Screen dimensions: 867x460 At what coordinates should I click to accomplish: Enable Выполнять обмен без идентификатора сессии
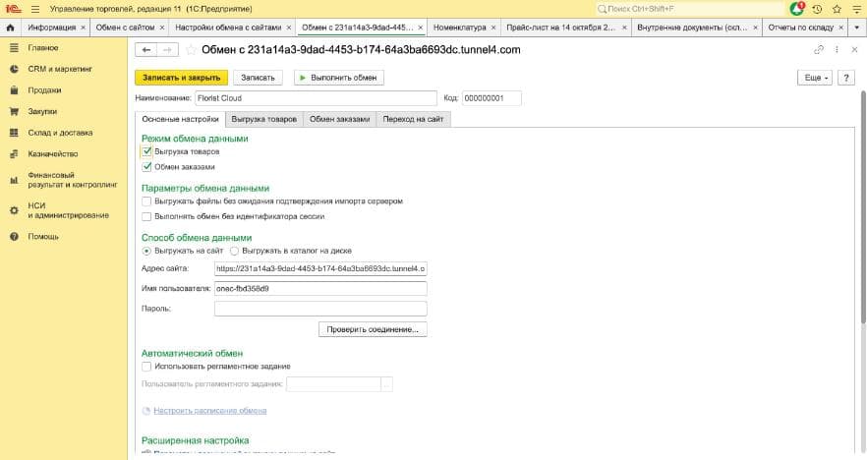[x=146, y=216]
